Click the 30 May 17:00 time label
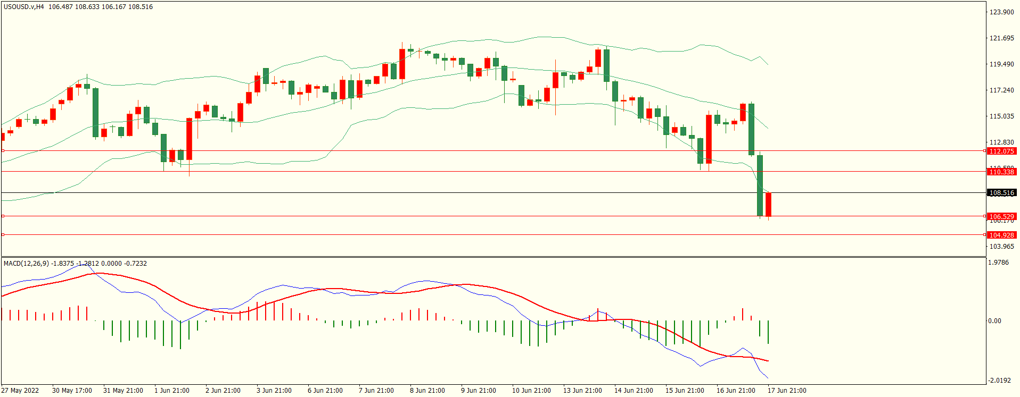This screenshot has width=1020, height=397. pos(72,391)
